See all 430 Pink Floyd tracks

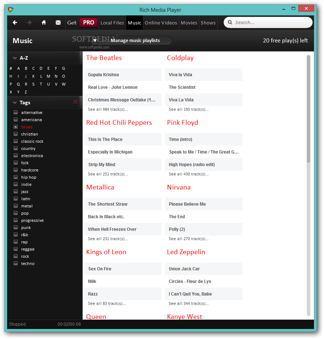[189, 174]
